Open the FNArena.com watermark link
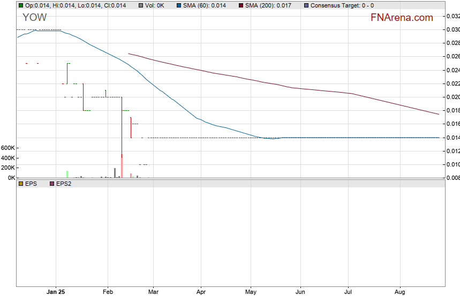 tap(402, 18)
